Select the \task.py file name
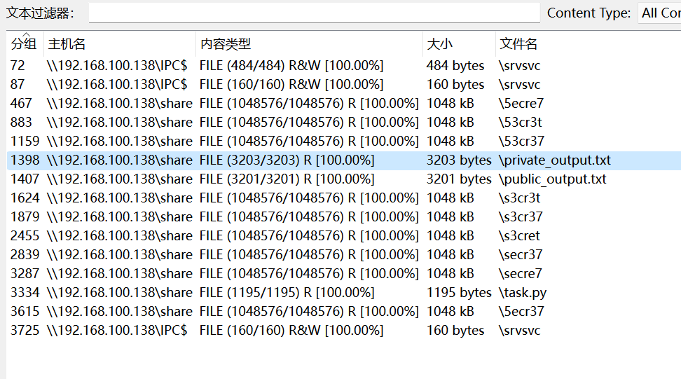Viewport: 681px width, 379px height. pyautogui.click(x=523, y=293)
